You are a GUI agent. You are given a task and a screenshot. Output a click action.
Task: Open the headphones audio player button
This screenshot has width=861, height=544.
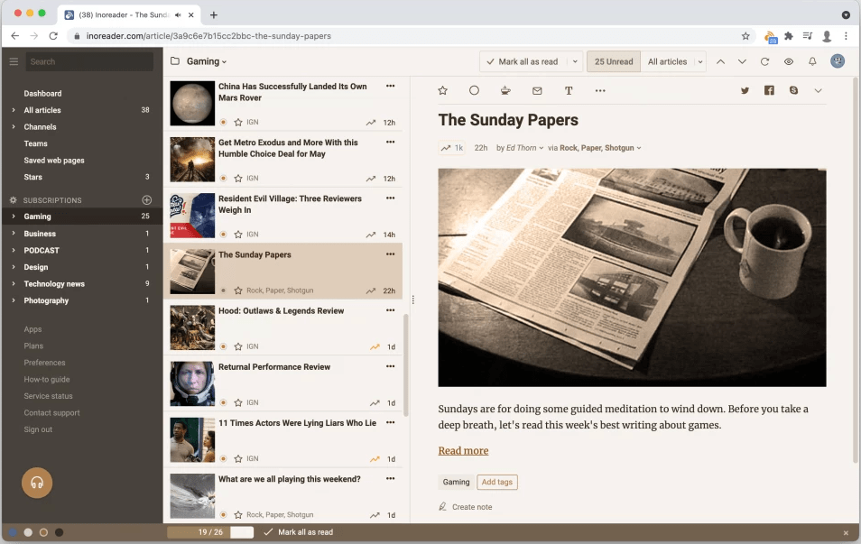tap(37, 483)
